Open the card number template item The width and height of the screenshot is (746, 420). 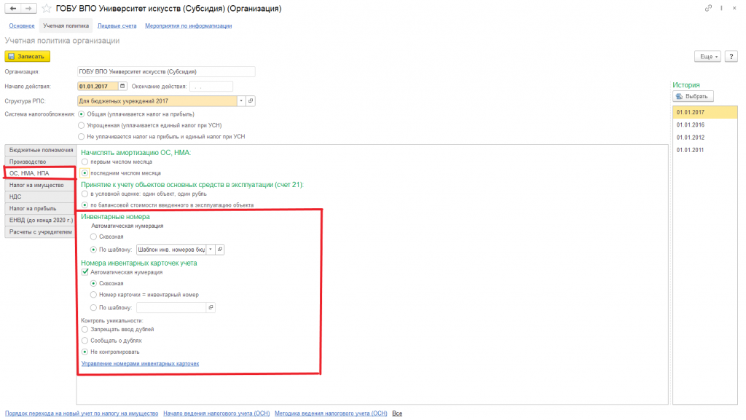coord(211,307)
